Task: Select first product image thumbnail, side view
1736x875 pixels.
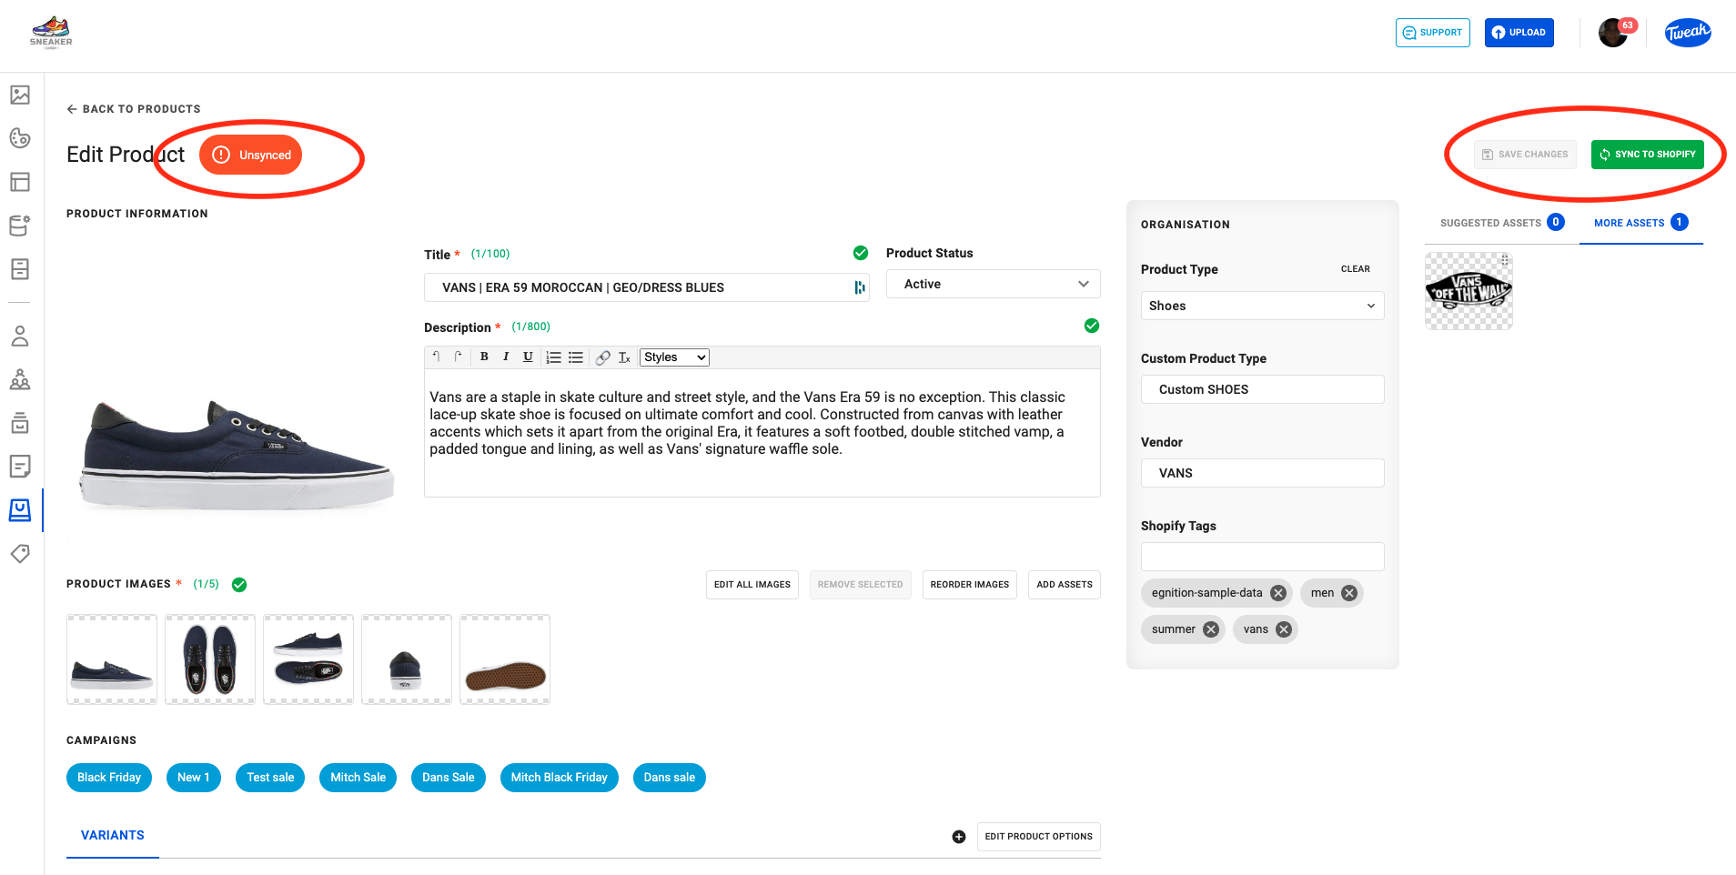Action: 112,659
